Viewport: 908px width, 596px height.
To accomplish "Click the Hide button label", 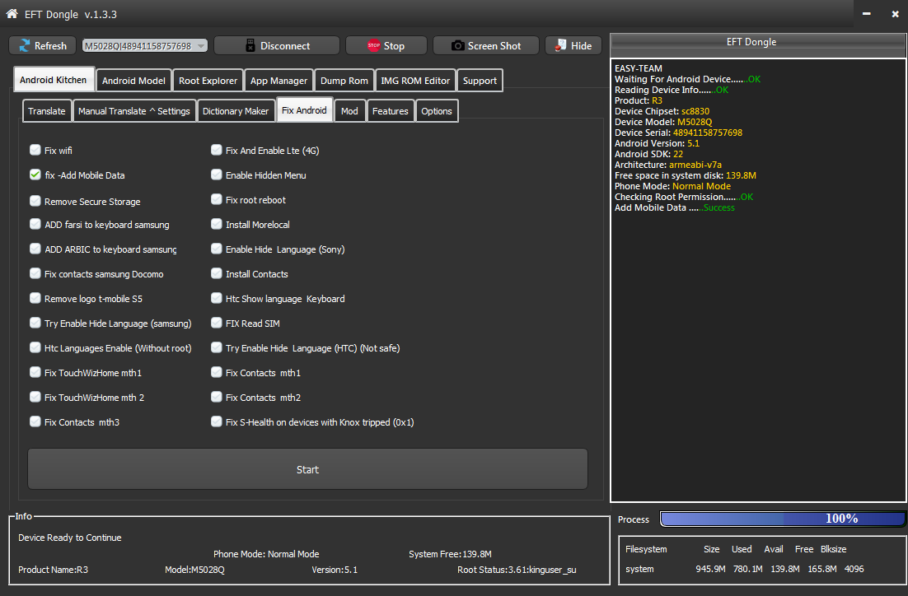I will pos(581,46).
